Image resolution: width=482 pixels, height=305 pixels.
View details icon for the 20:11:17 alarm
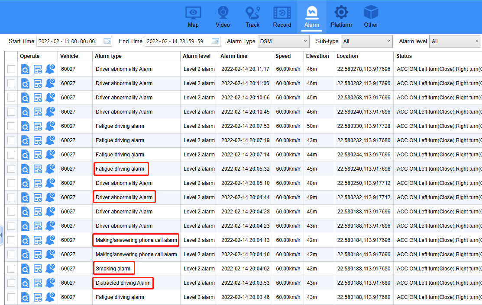tap(25, 69)
